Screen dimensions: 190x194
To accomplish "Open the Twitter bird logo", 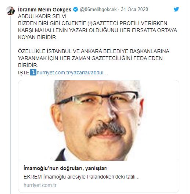I will (176, 9).
